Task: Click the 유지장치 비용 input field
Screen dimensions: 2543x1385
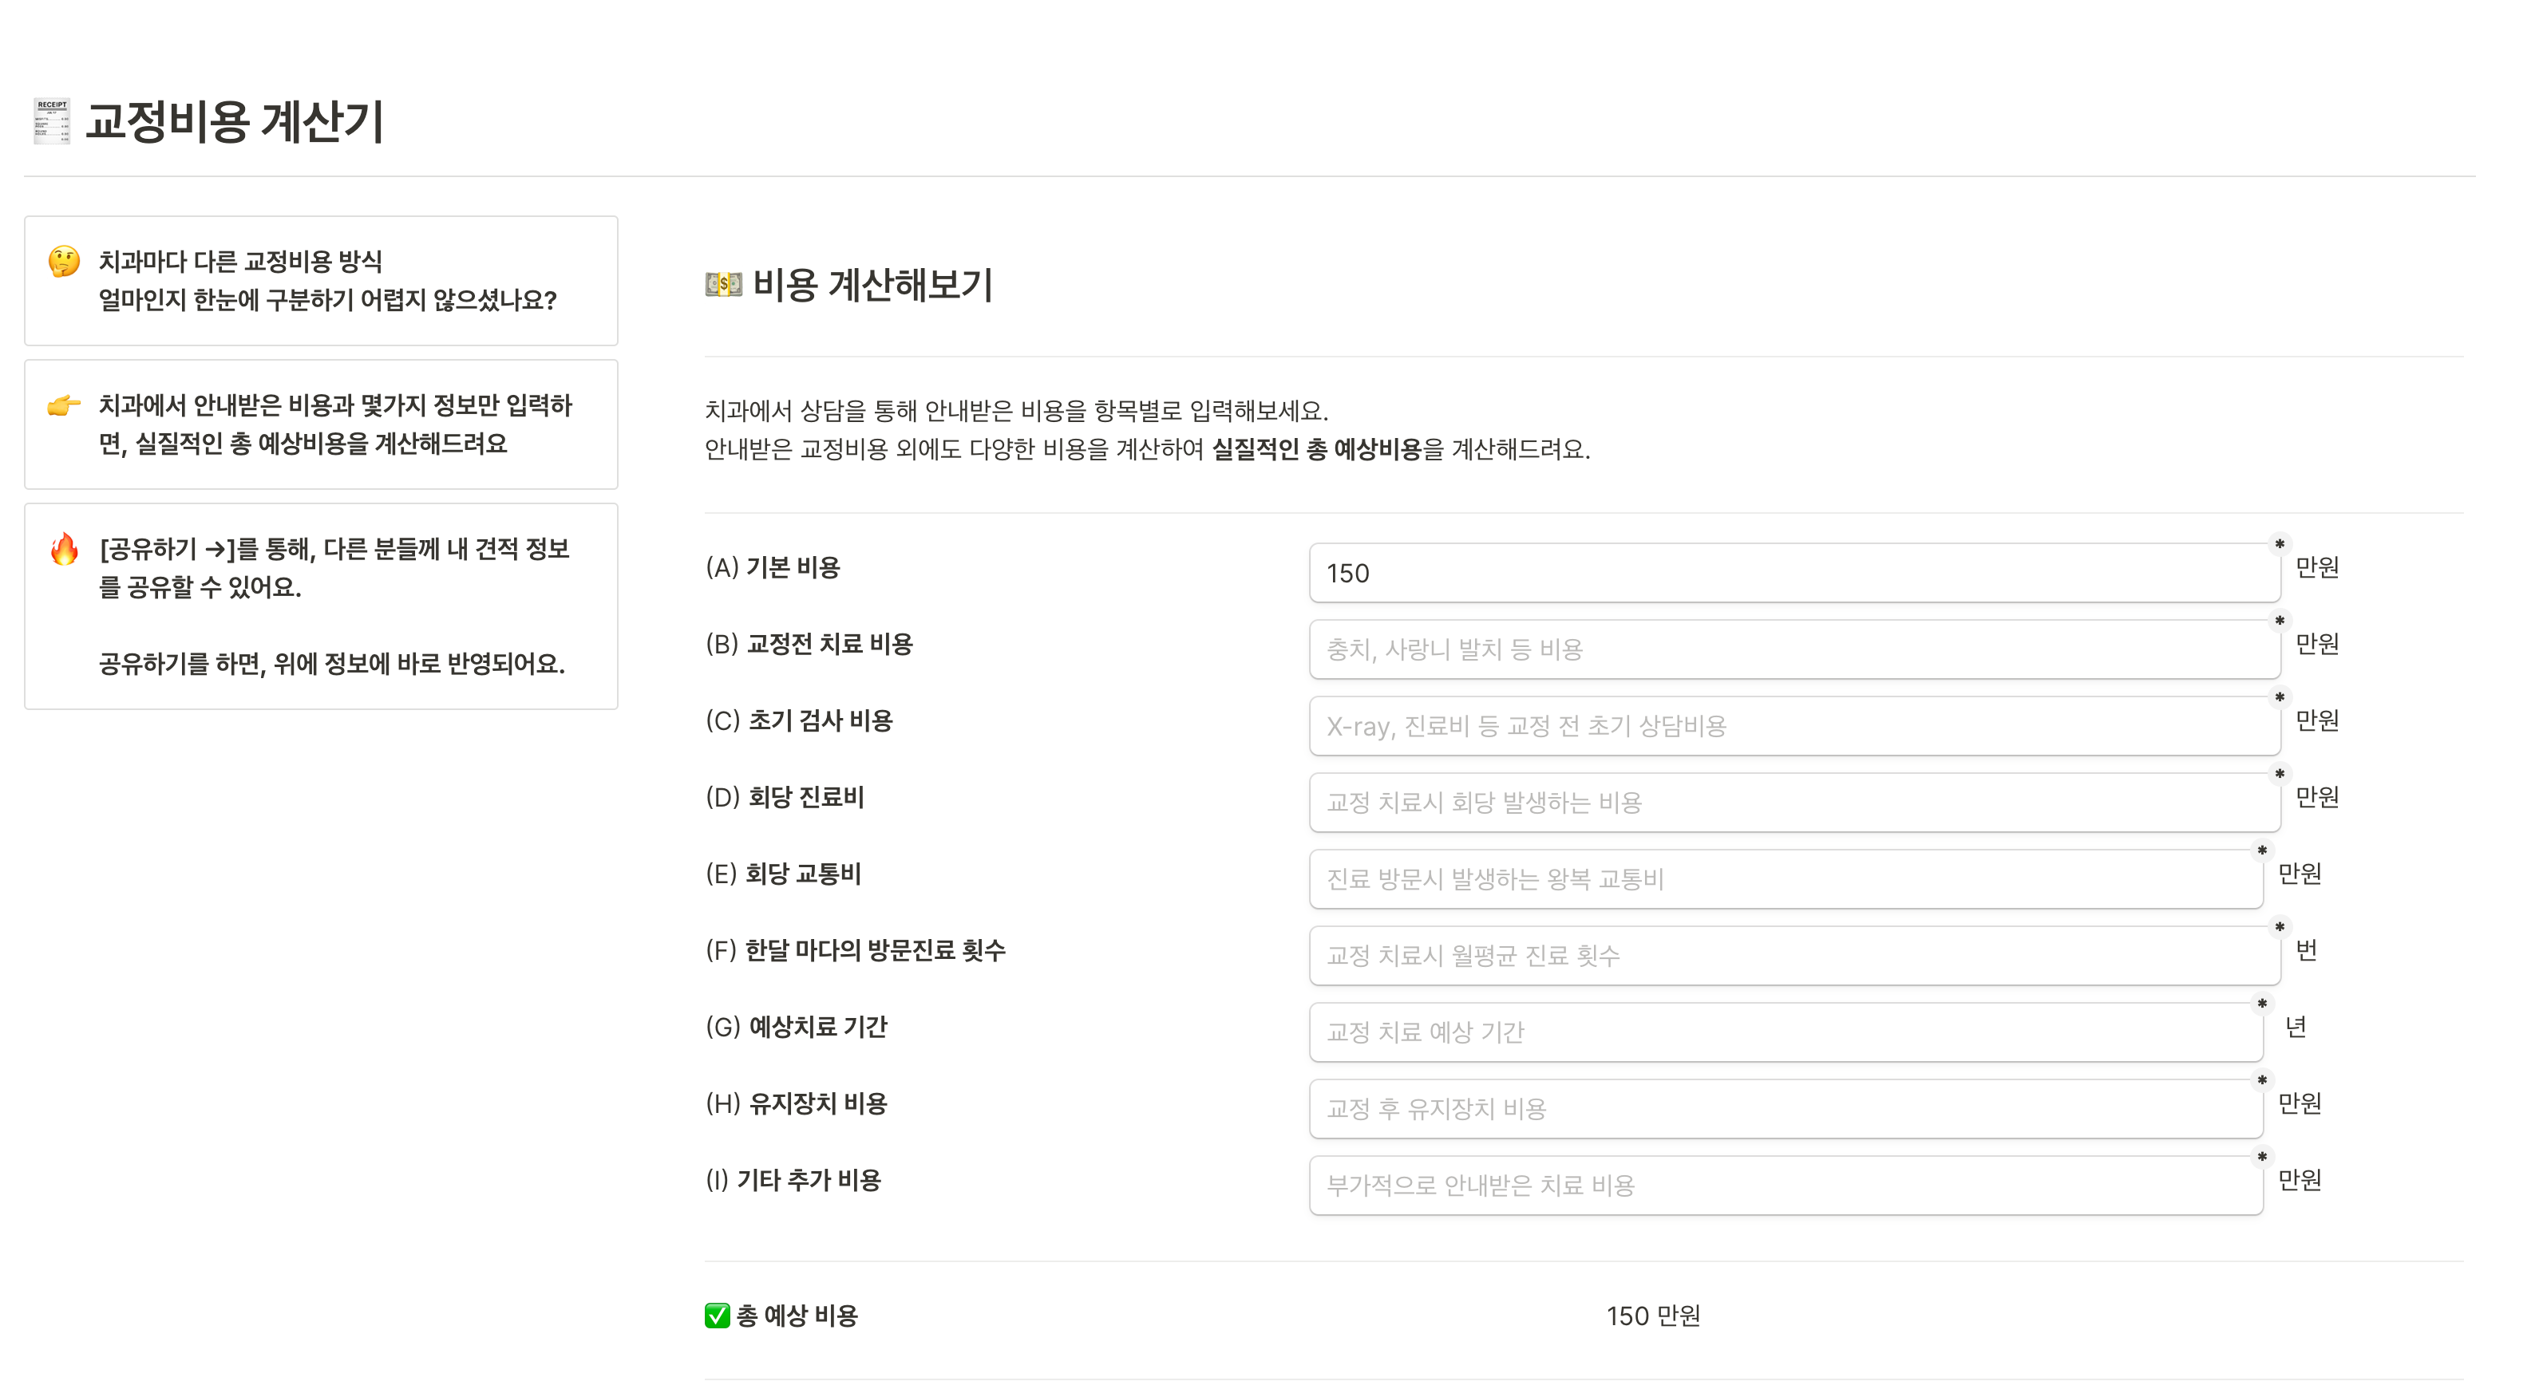Action: click(1785, 1109)
